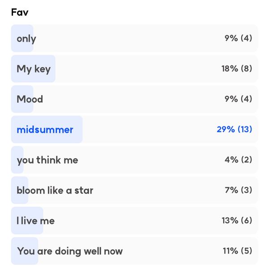269x269 pixels.
Task: Vote for 'you think me'
Action: pyautogui.click(x=134, y=160)
